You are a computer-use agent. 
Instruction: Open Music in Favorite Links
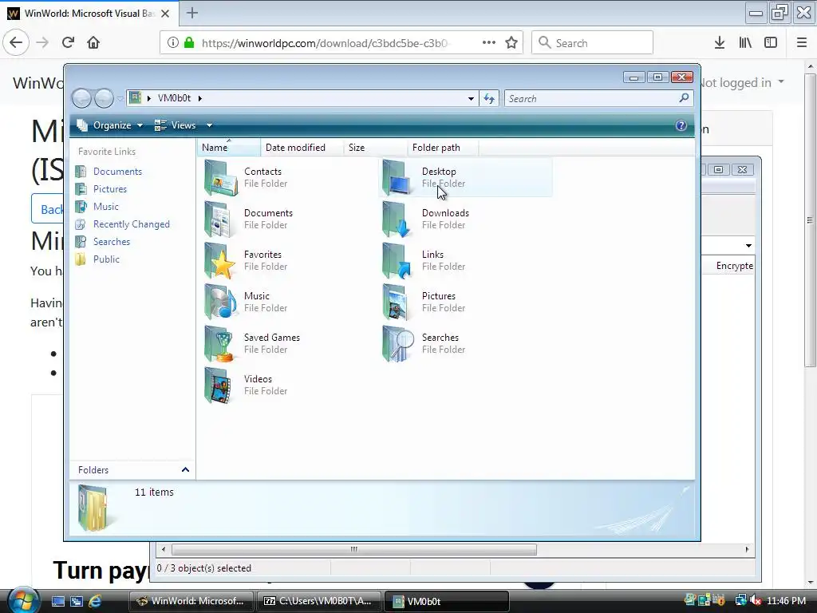coord(106,207)
